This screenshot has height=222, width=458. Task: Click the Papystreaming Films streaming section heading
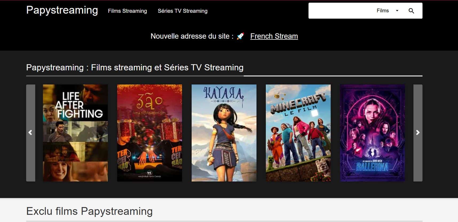point(135,67)
